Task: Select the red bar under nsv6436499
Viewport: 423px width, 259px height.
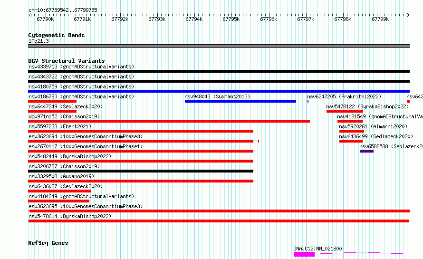Action: pyautogui.click(x=351, y=141)
